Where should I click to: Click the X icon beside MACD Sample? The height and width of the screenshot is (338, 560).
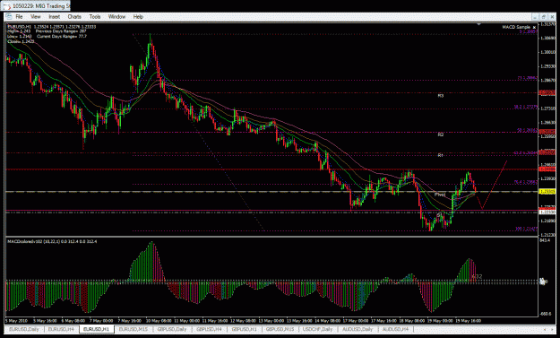coord(534,28)
